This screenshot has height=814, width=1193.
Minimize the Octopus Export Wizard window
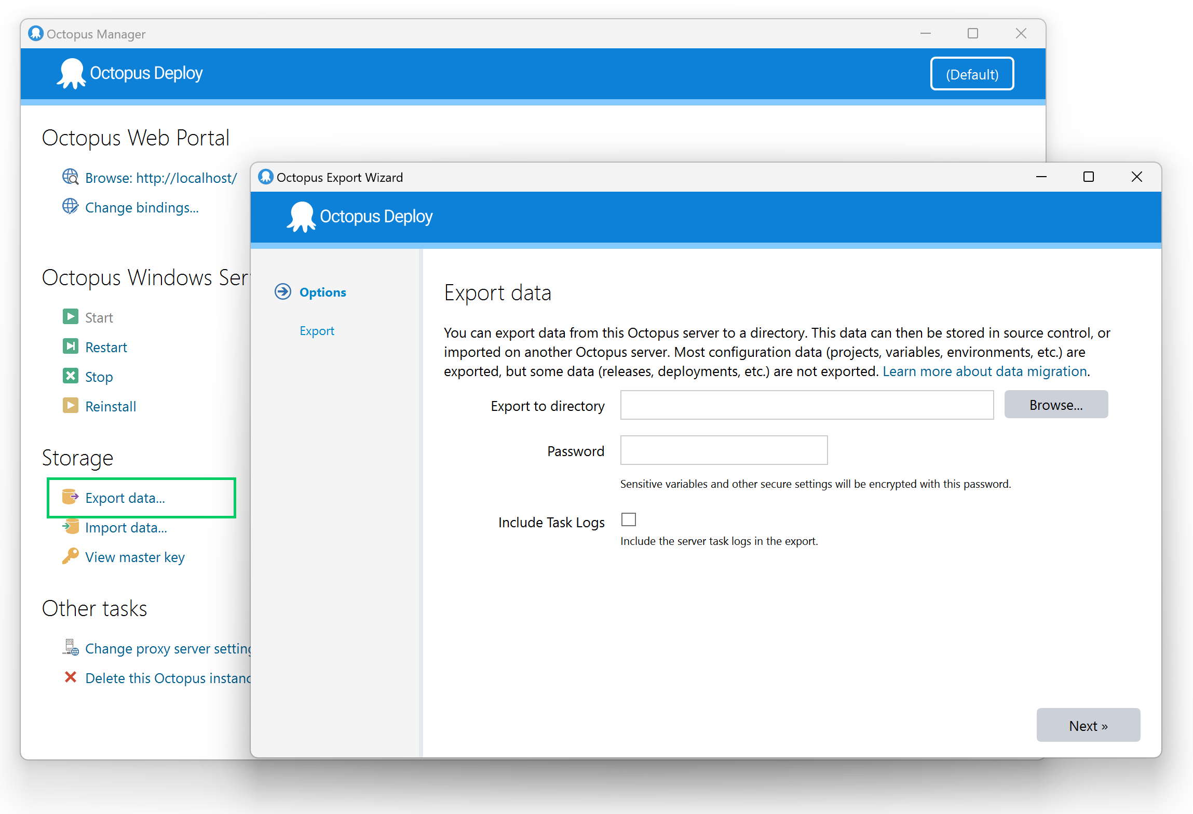point(1041,177)
